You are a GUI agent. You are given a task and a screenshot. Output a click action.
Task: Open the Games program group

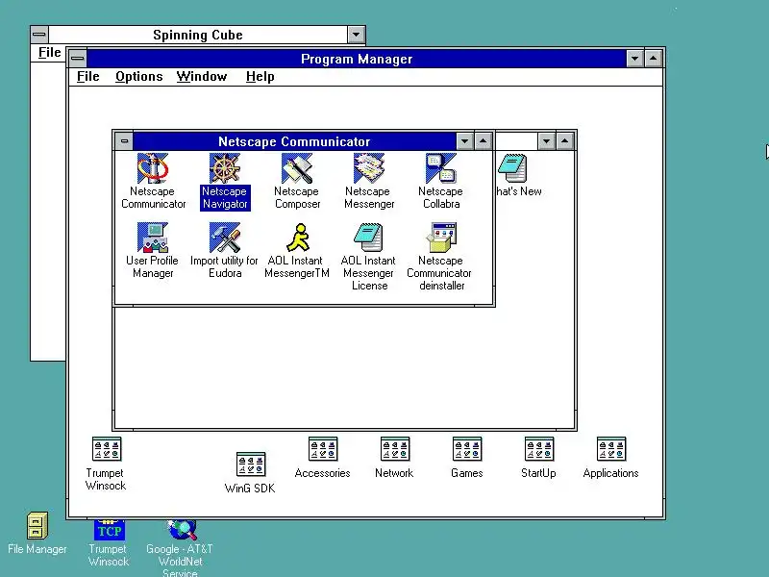tap(467, 449)
